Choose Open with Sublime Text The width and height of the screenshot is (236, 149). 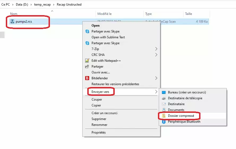point(108,37)
